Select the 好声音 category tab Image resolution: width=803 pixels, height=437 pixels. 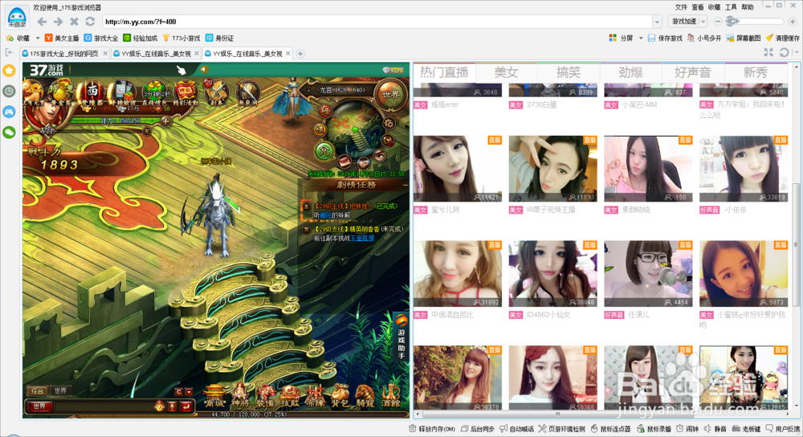coord(693,73)
